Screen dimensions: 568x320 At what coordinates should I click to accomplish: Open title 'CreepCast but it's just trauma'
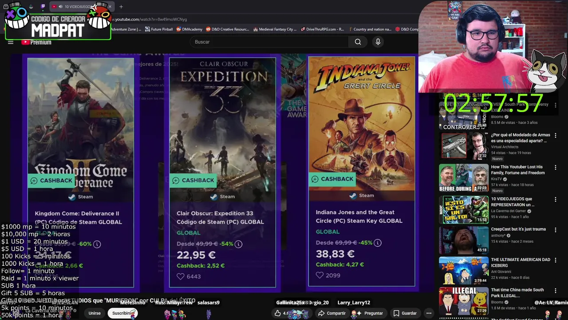518,229
